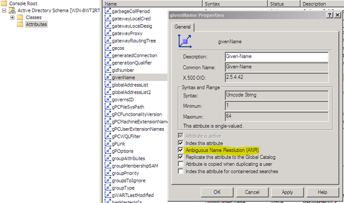
Task: Uncheck Ambiguous Name Resolution (ANR)
Action: [181, 150]
